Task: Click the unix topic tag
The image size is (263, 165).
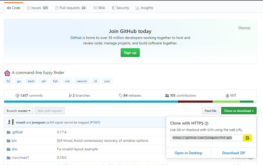Action: tap(107, 81)
